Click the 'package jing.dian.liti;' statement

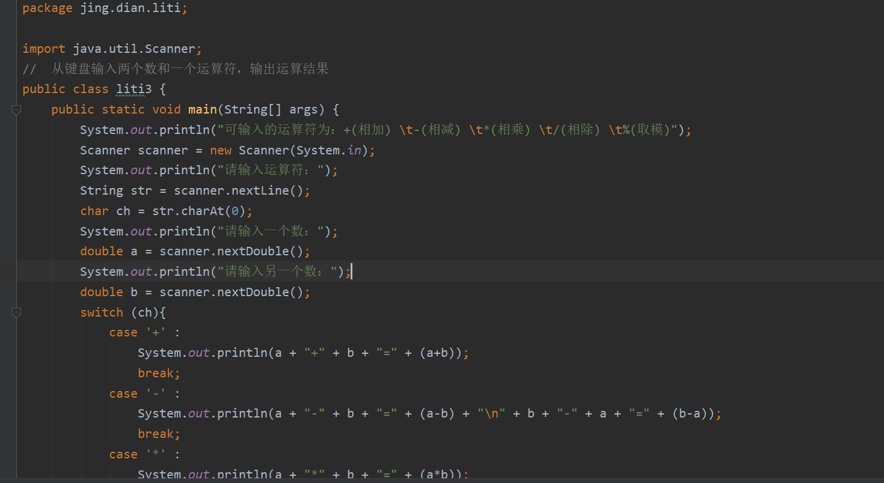click(x=105, y=8)
